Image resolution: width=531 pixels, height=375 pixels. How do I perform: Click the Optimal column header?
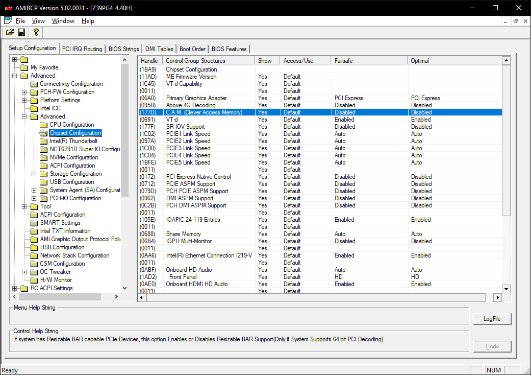pyautogui.click(x=455, y=61)
